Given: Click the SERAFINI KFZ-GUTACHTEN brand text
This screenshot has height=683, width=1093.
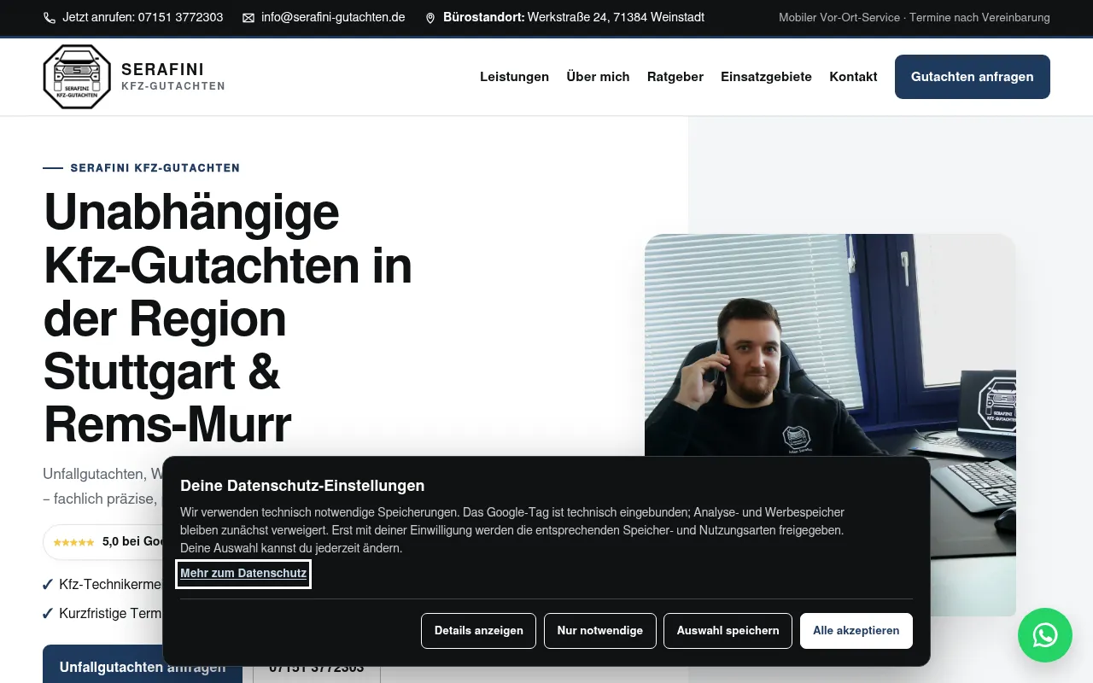Looking at the screenshot, I should pos(173,77).
